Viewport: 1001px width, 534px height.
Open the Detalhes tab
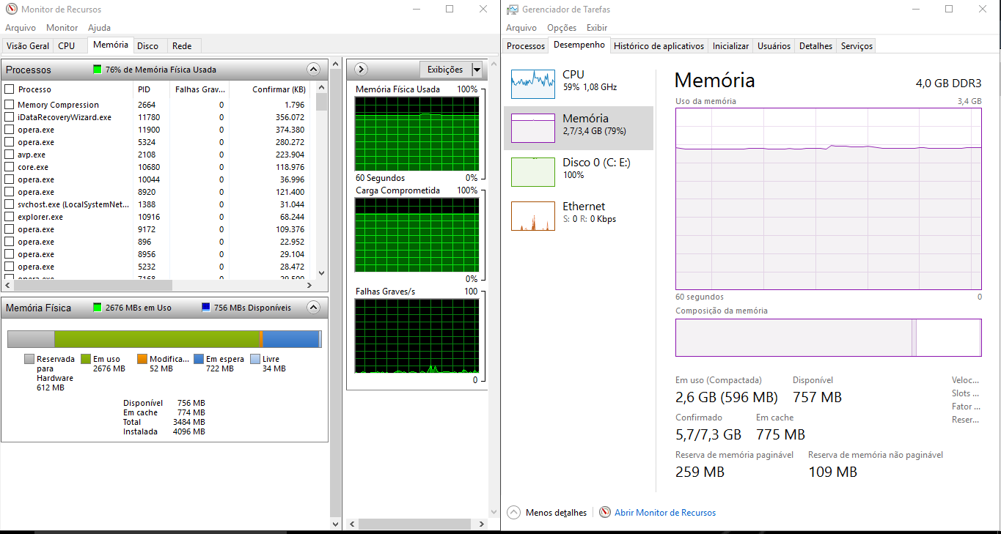(x=815, y=46)
